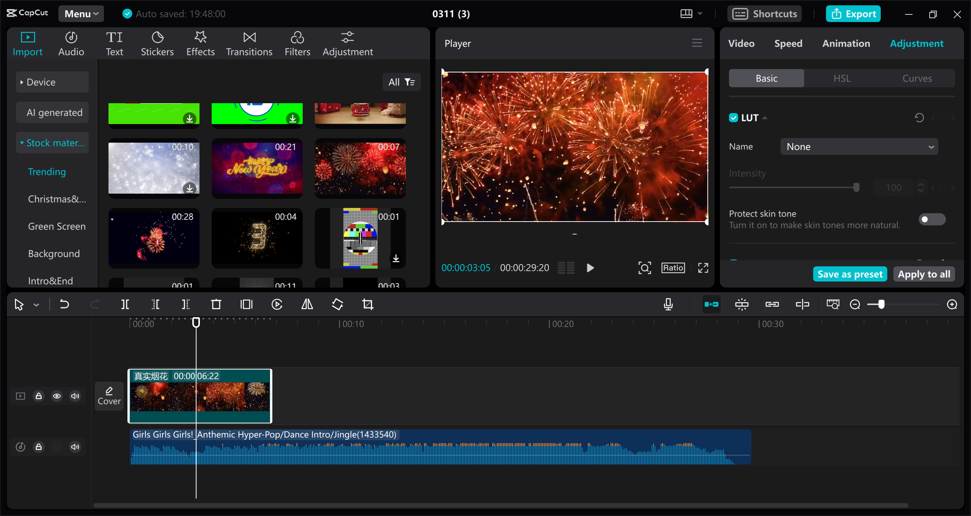The image size is (971, 516).
Task: Disable the LUT checkbox
Action: 733,117
